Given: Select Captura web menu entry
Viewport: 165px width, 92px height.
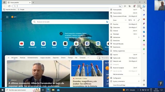Looking at the screenshot, I should (125, 58).
